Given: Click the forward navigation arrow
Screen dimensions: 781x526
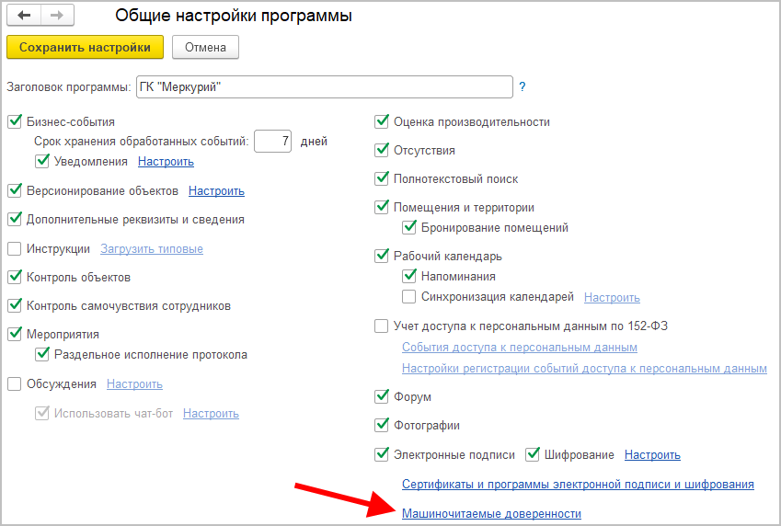Looking at the screenshot, I should (55, 17).
